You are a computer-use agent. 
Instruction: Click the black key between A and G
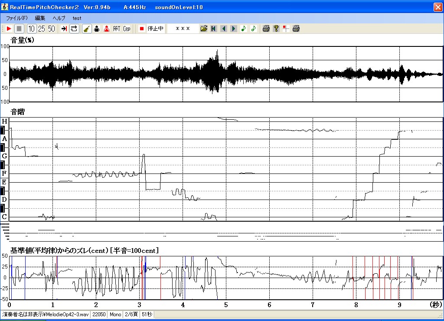pyautogui.click(x=3, y=147)
